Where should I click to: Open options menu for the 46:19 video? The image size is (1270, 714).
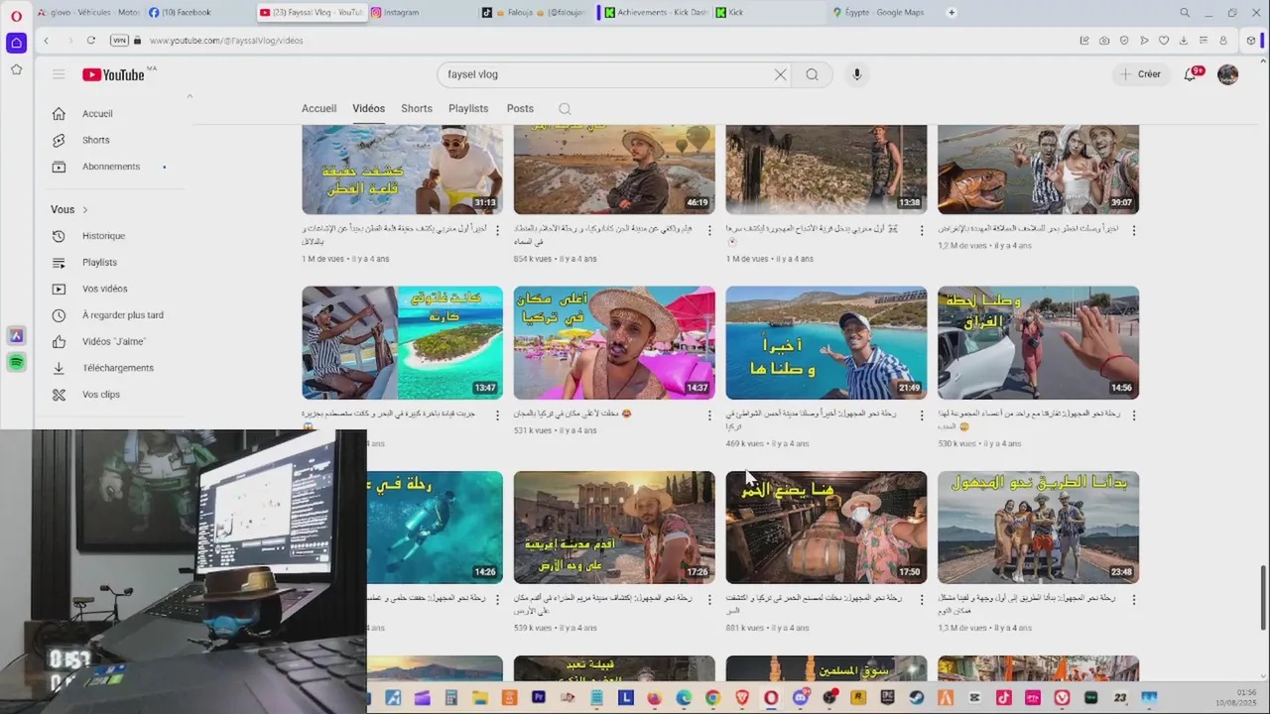click(709, 230)
